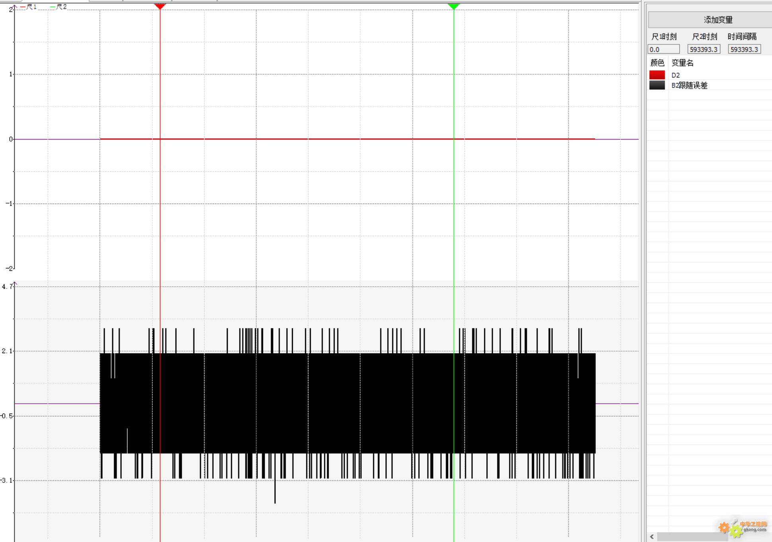Click the left arrow of horizontal scrollbar

pos(652,537)
